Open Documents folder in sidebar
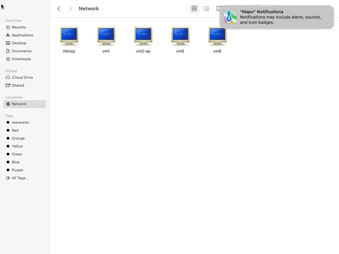 (24, 51)
